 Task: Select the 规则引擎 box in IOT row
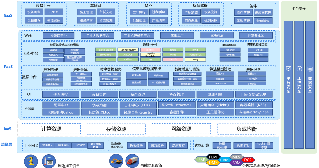click(x=215, y=94)
